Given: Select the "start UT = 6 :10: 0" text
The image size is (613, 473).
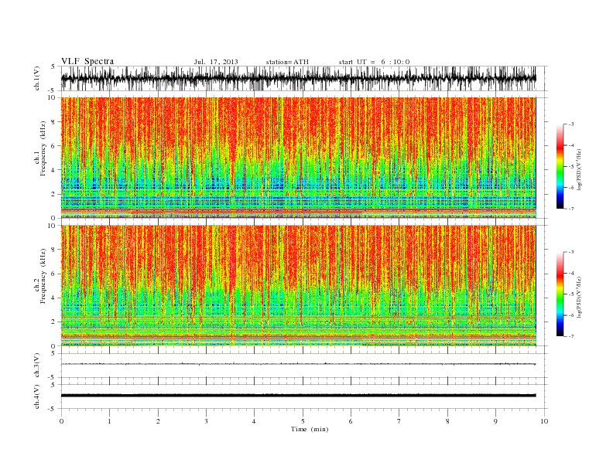Looking at the screenshot, I should 374,62.
